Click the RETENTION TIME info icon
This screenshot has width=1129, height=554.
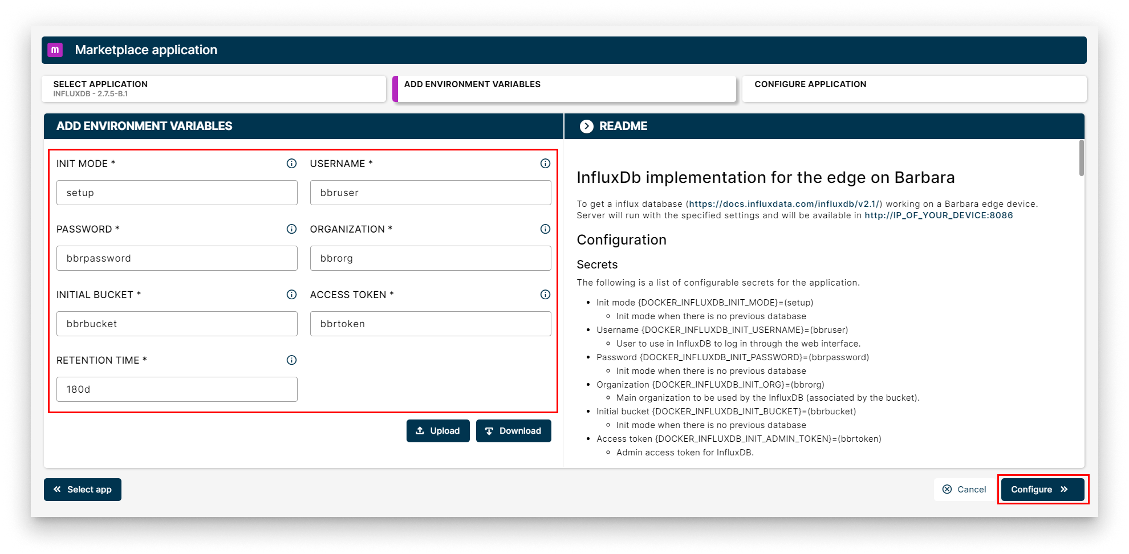tap(291, 360)
